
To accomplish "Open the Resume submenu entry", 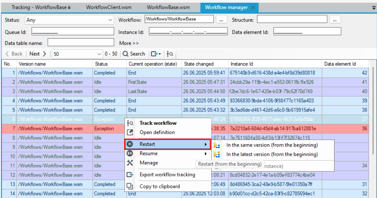I will [x=167, y=153].
